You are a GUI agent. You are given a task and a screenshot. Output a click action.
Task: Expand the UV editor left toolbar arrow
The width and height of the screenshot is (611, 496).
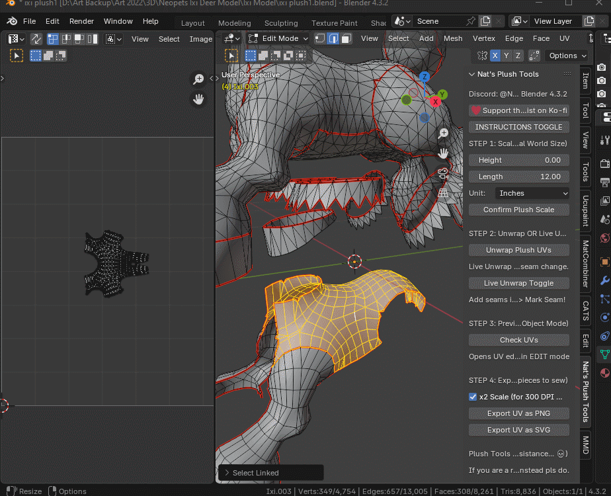(x=3, y=78)
